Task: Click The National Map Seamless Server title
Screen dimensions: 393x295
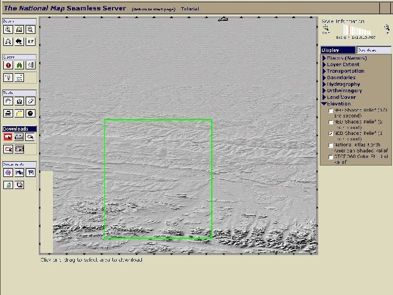Action: (65, 8)
